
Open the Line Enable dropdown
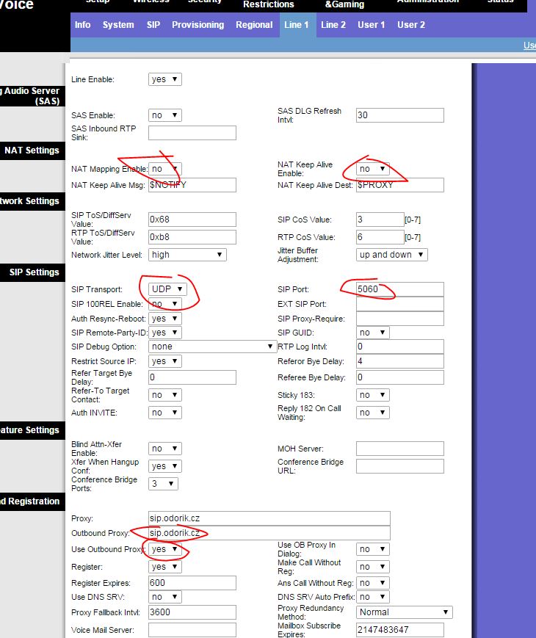click(164, 79)
